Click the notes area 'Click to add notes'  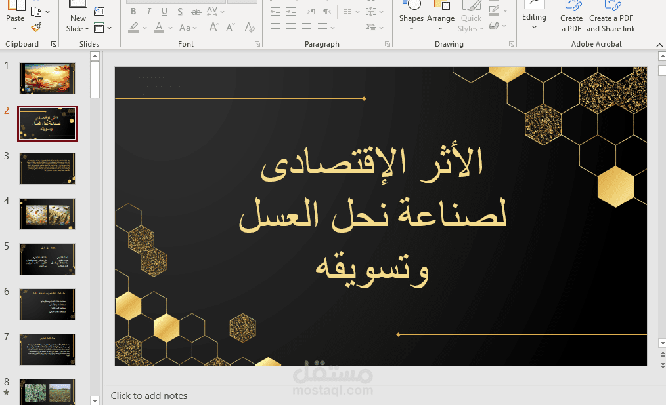coord(148,396)
